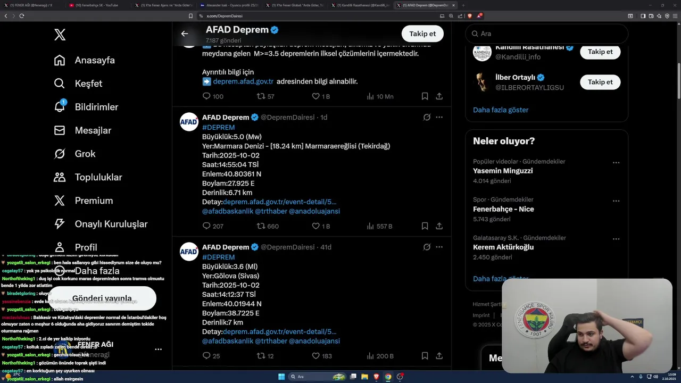Image resolution: width=681 pixels, height=383 pixels.
Task: Open more options on Marmara Denizi post
Action: pos(439,117)
